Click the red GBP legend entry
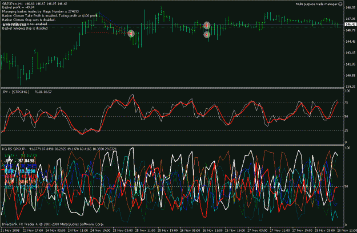Image resolution: width=357 pixels, height=233 pixels. [x=21, y=177]
